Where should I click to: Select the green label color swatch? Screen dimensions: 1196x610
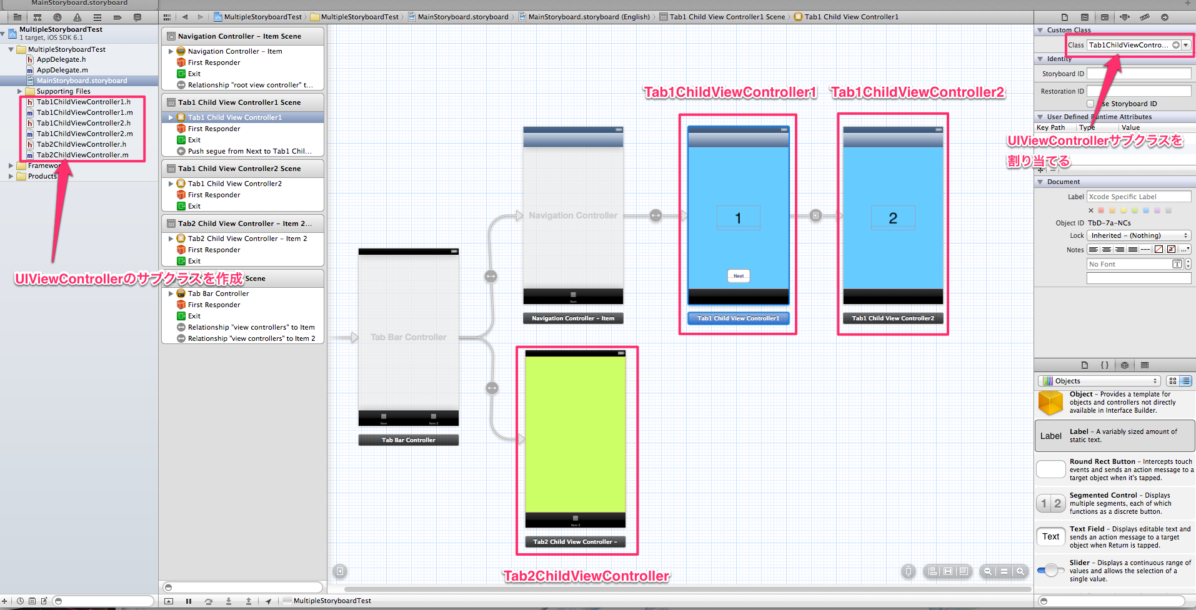click(1135, 210)
